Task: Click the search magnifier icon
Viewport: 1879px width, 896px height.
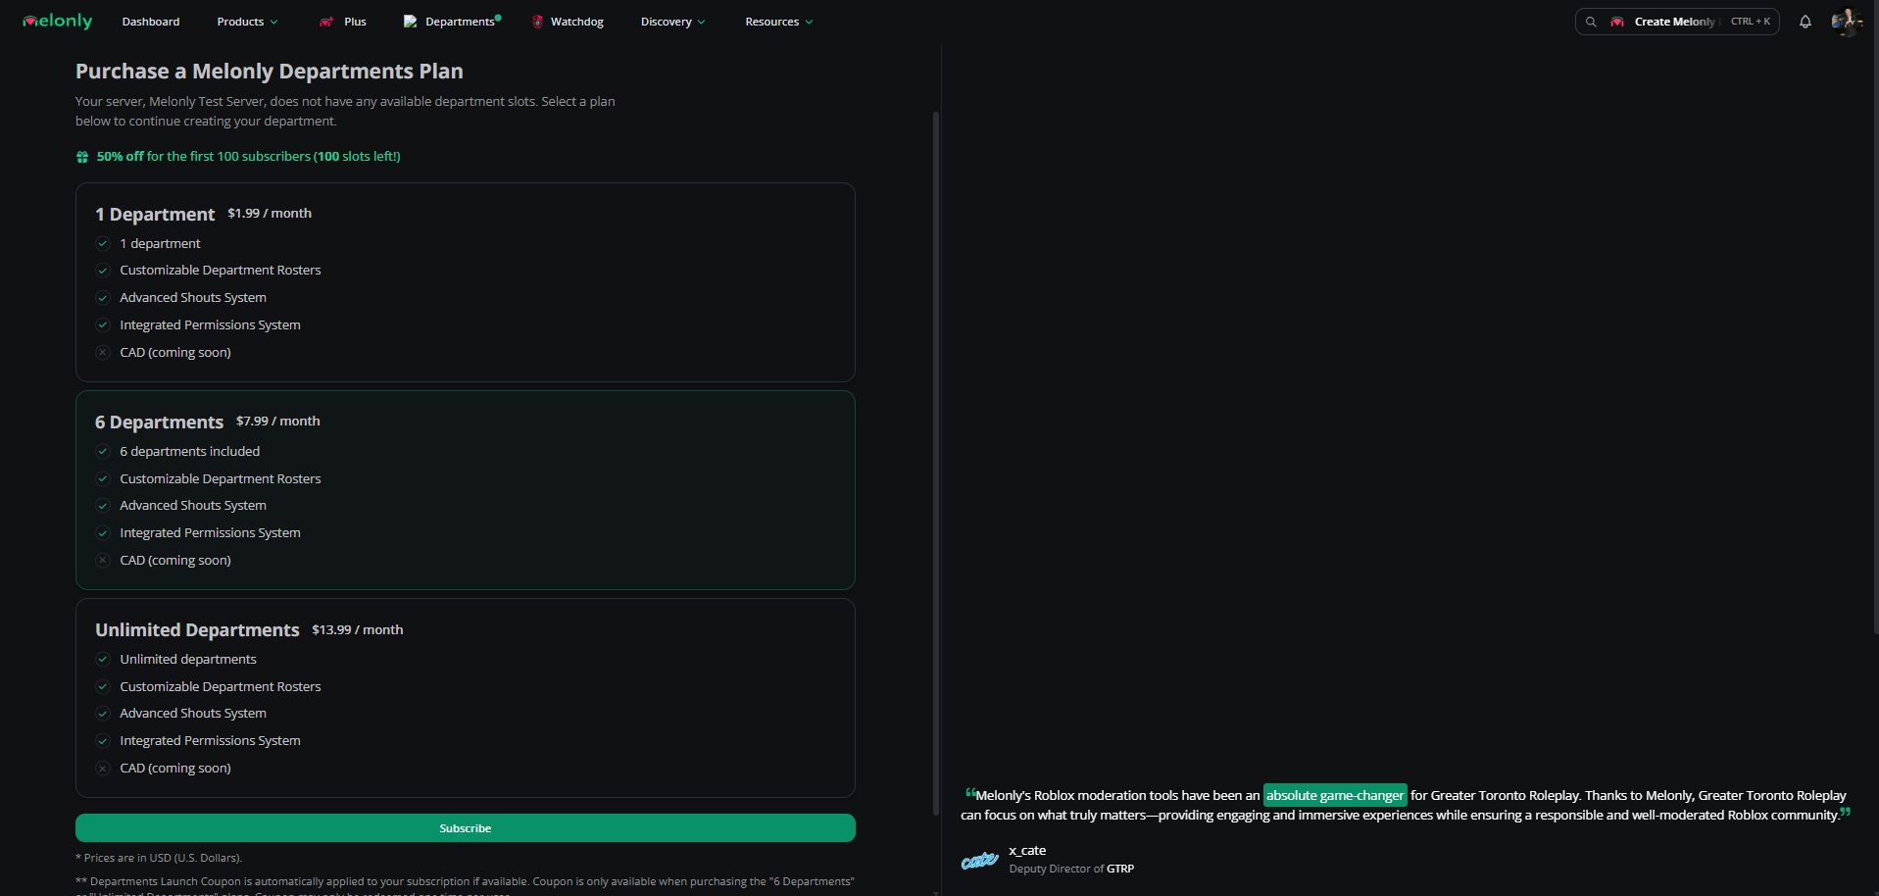Action: pos(1591,22)
